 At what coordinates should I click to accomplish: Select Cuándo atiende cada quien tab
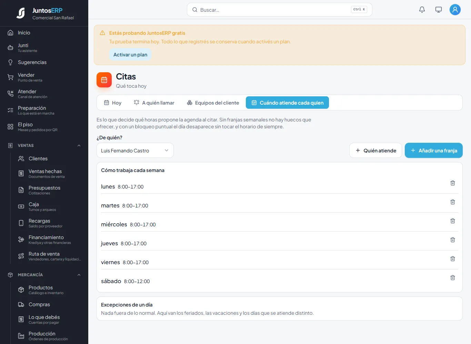(x=287, y=103)
